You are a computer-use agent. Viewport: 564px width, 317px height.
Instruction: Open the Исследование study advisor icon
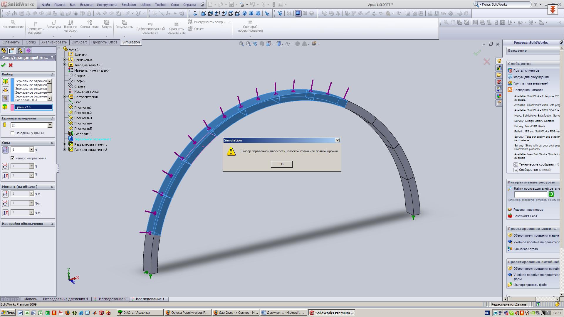[13, 22]
